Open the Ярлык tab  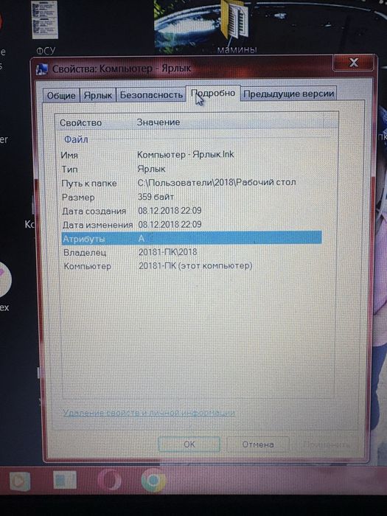click(98, 95)
